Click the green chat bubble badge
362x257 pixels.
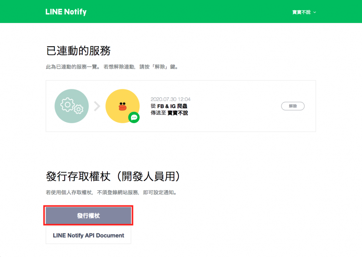[134, 117]
